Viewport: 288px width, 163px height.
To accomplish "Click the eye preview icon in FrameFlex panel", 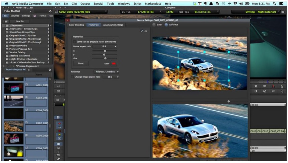I will (x=146, y=31).
